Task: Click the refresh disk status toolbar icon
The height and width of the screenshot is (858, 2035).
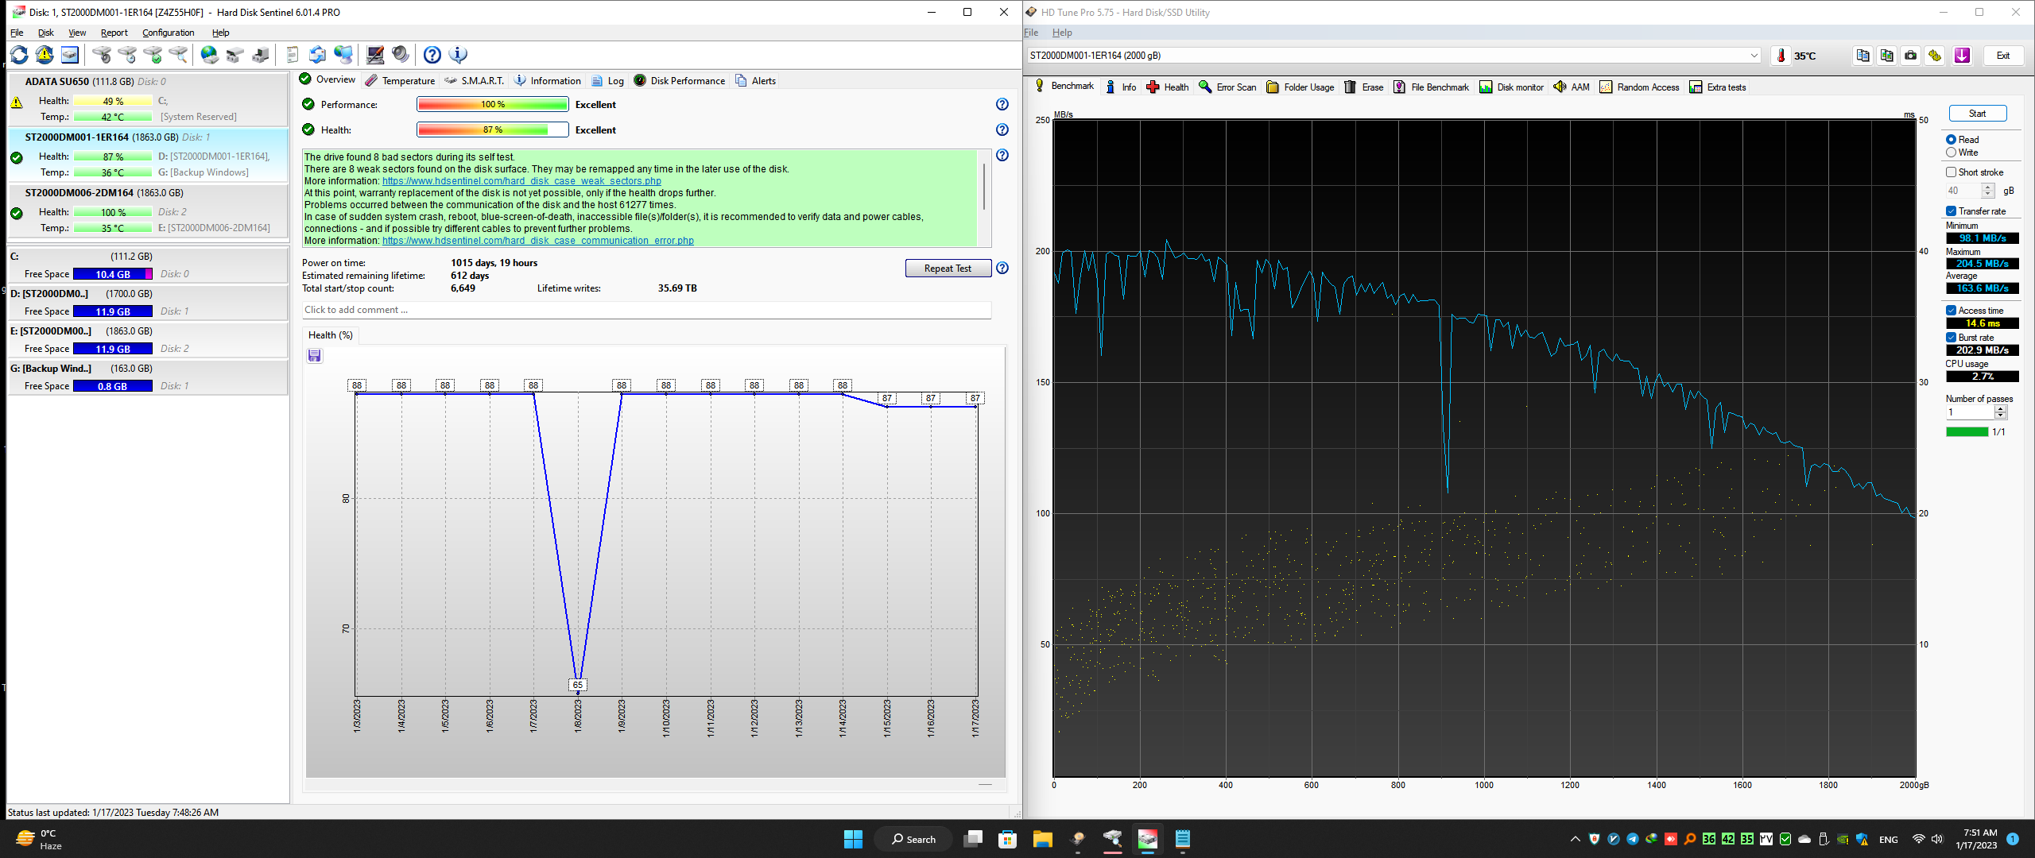Action: click(19, 55)
